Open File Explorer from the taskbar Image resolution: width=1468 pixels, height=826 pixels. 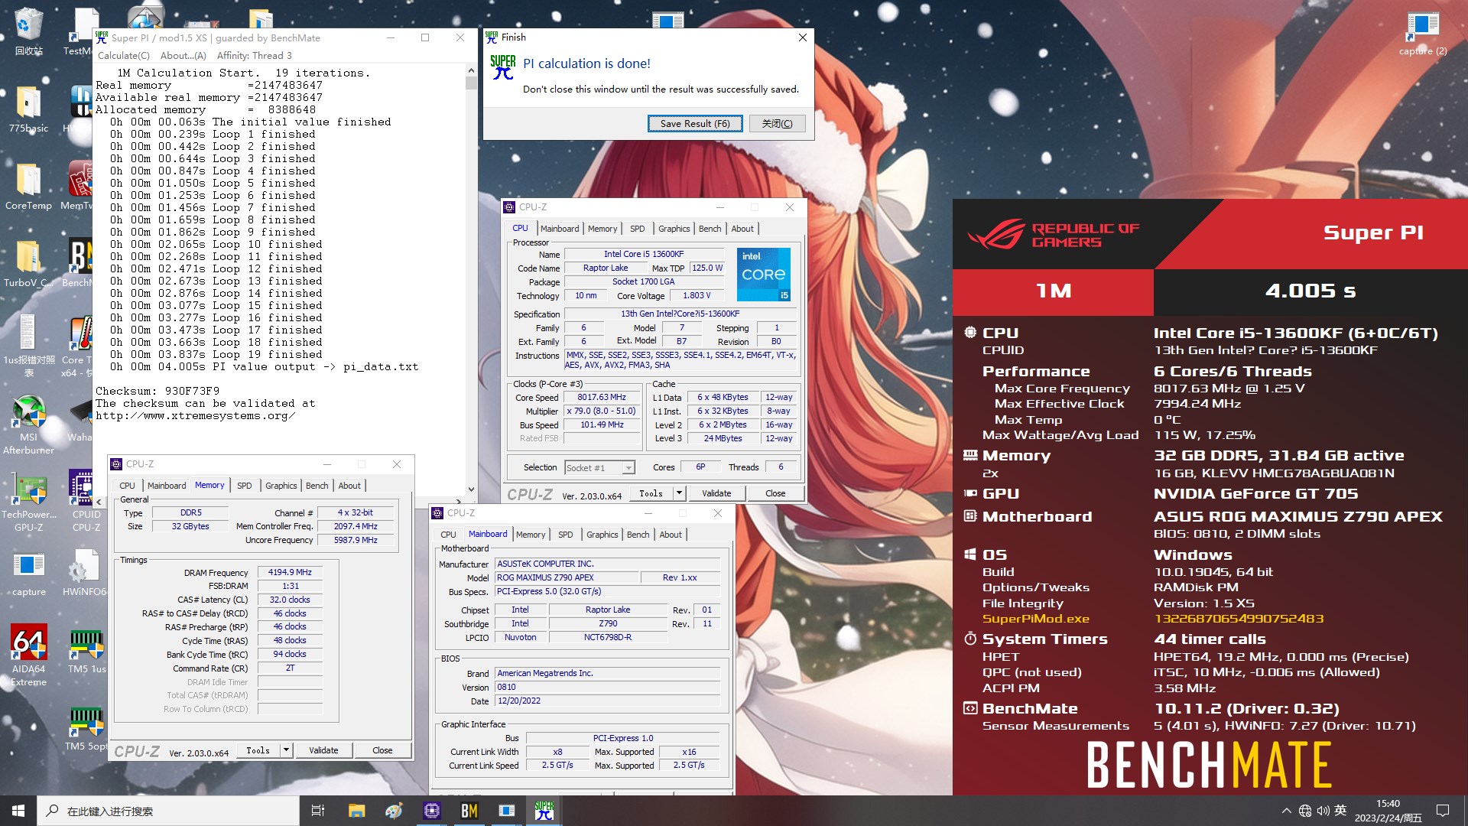coord(356,811)
